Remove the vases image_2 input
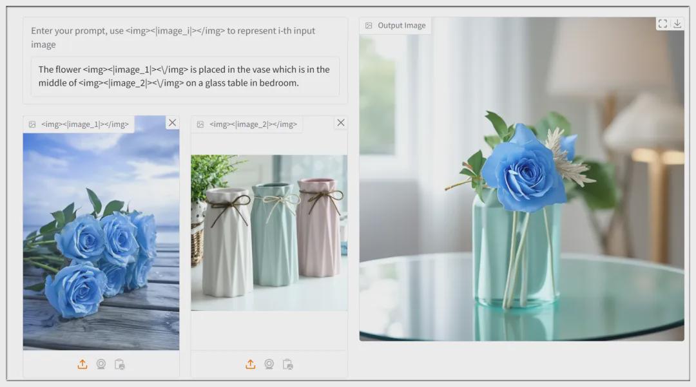Image resolution: width=696 pixels, height=387 pixels. tap(341, 123)
